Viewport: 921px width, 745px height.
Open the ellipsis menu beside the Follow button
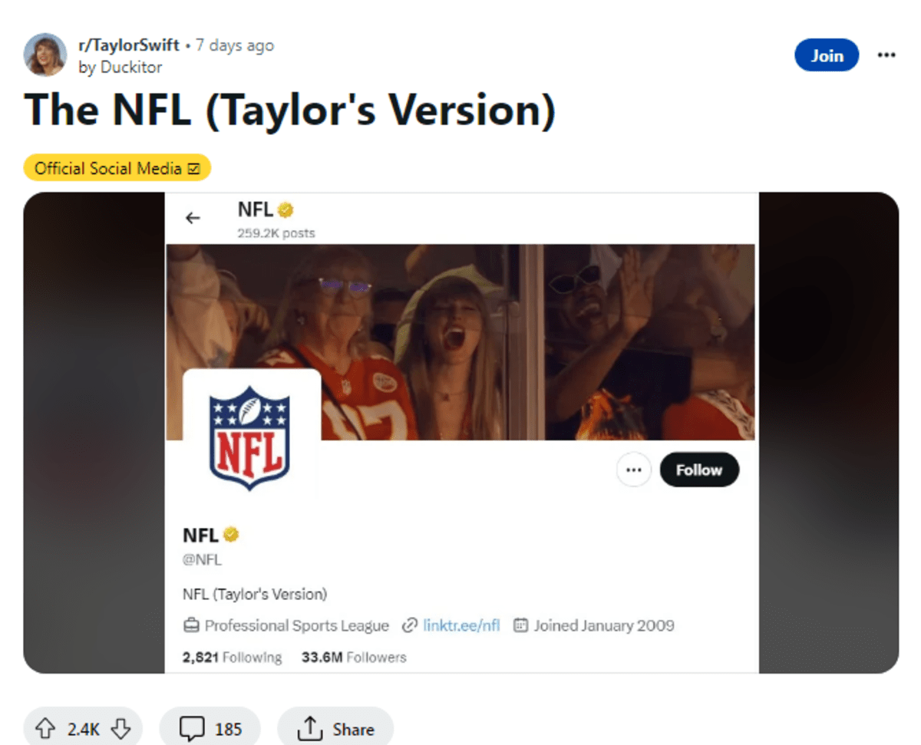pos(634,470)
